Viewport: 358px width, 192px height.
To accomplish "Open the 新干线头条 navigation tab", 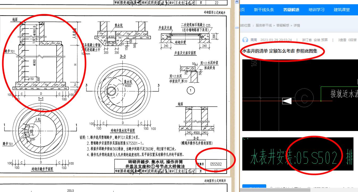I will click(x=264, y=10).
